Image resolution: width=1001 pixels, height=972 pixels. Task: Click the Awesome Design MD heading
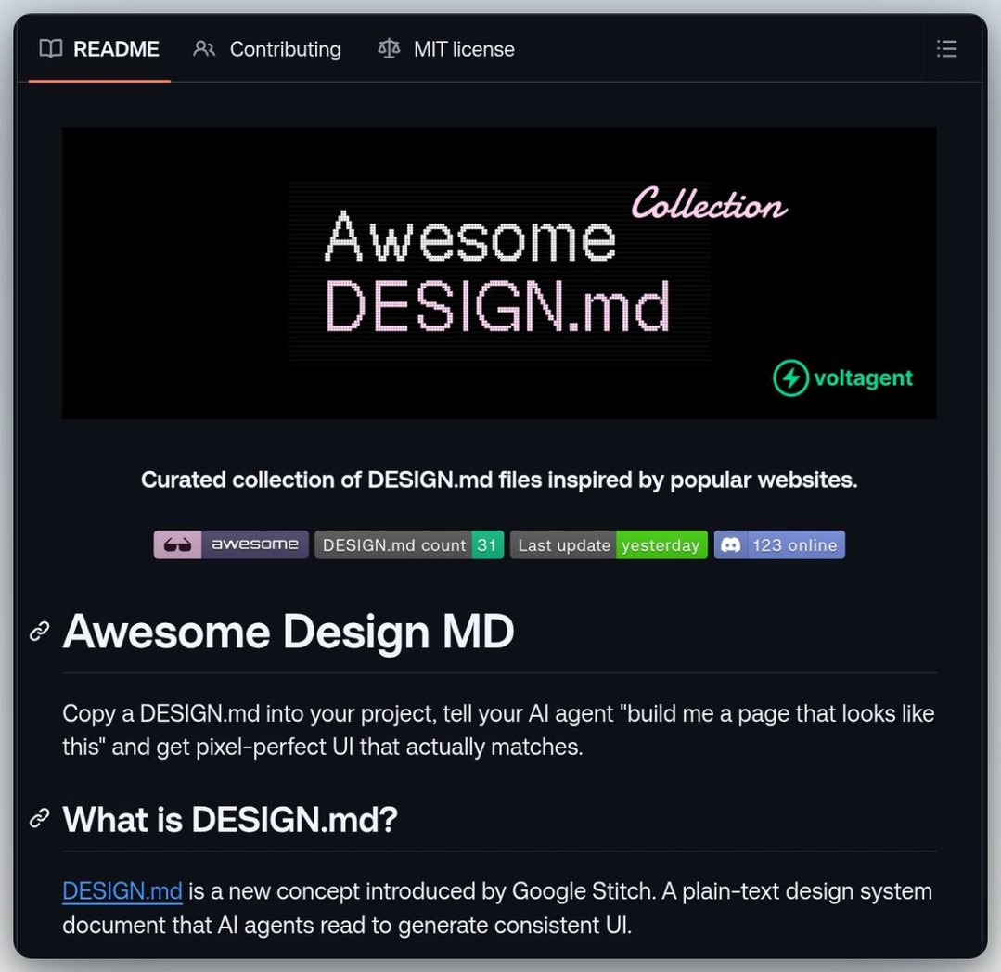[x=289, y=632]
